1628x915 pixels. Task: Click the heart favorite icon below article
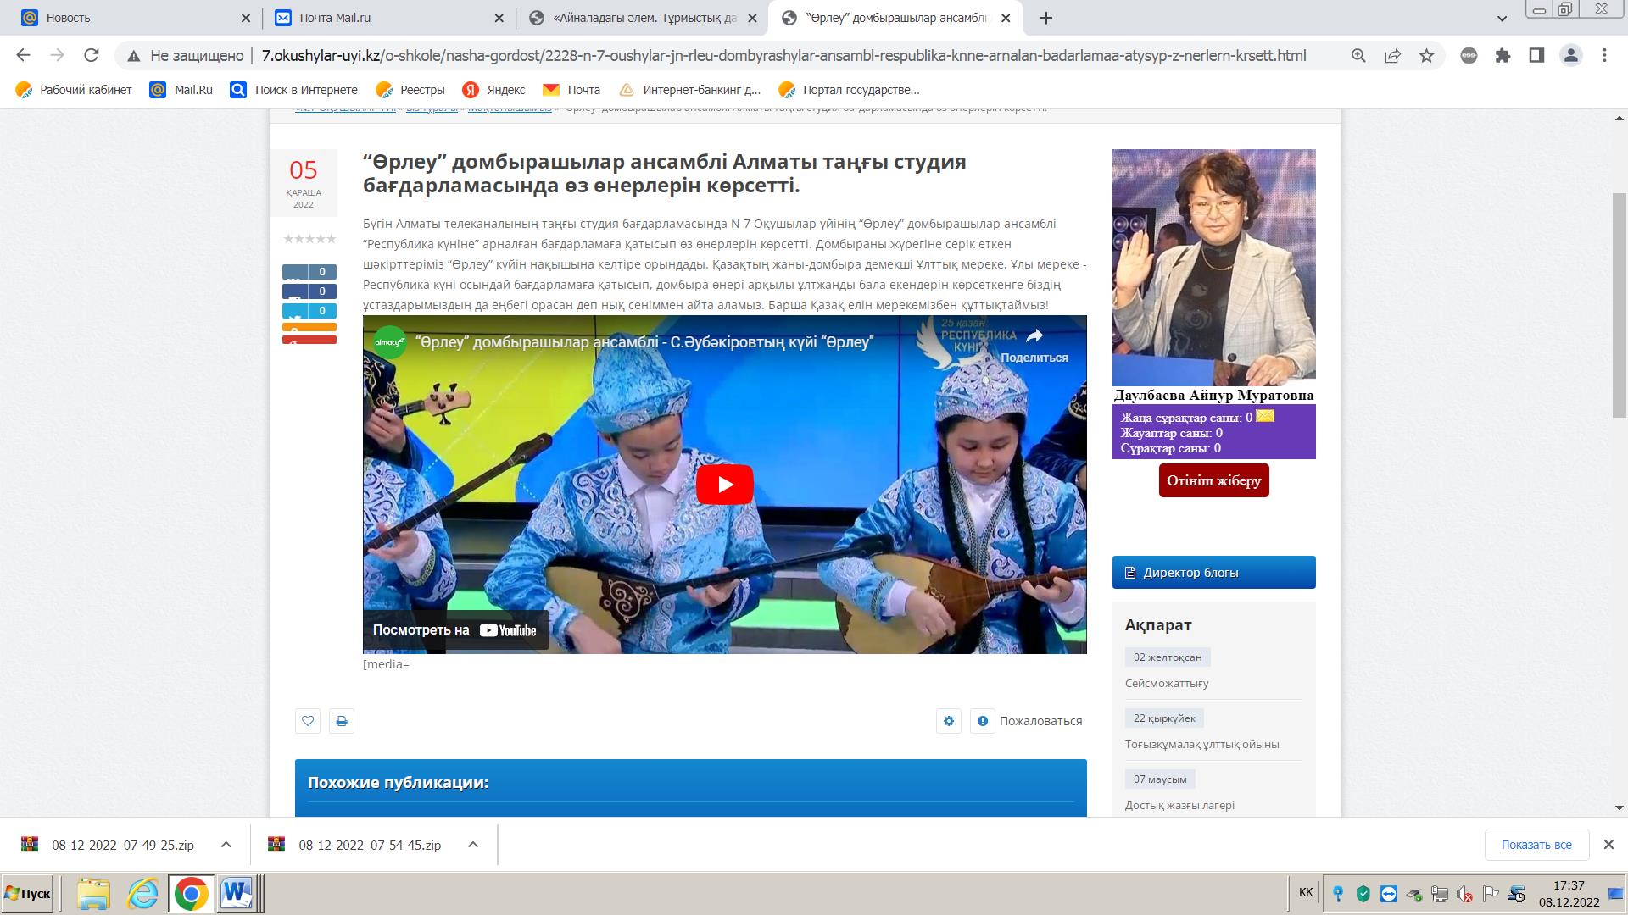pyautogui.click(x=308, y=721)
